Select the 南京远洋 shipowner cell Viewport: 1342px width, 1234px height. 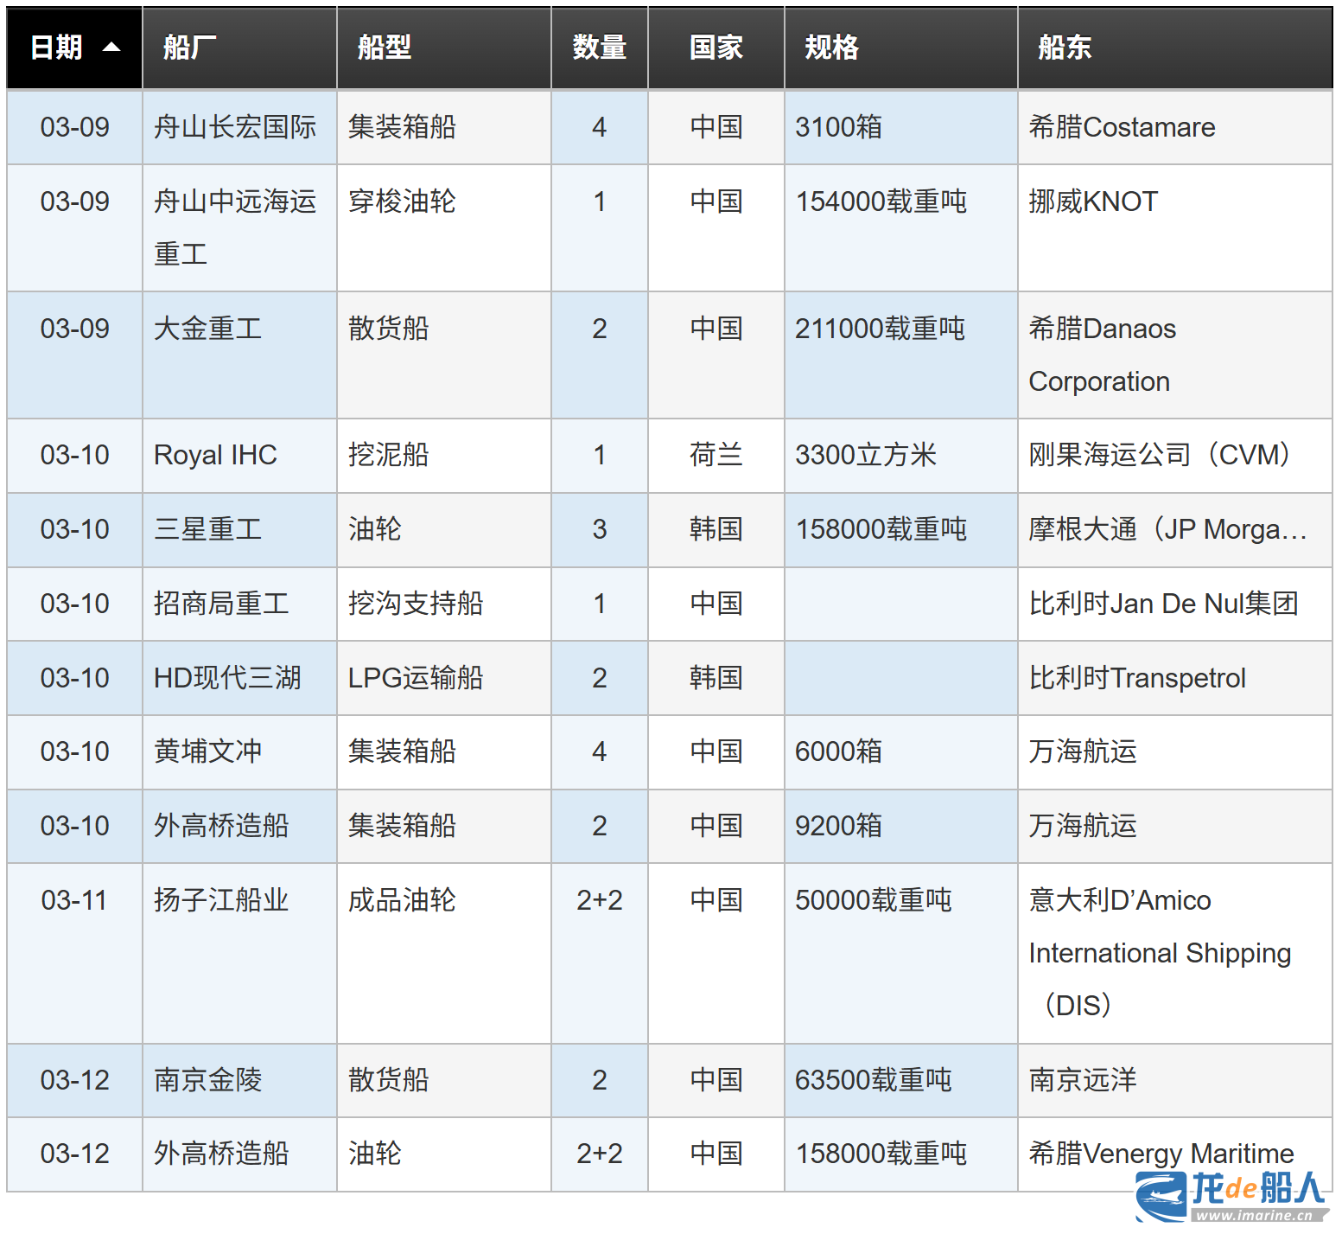tap(1083, 1080)
